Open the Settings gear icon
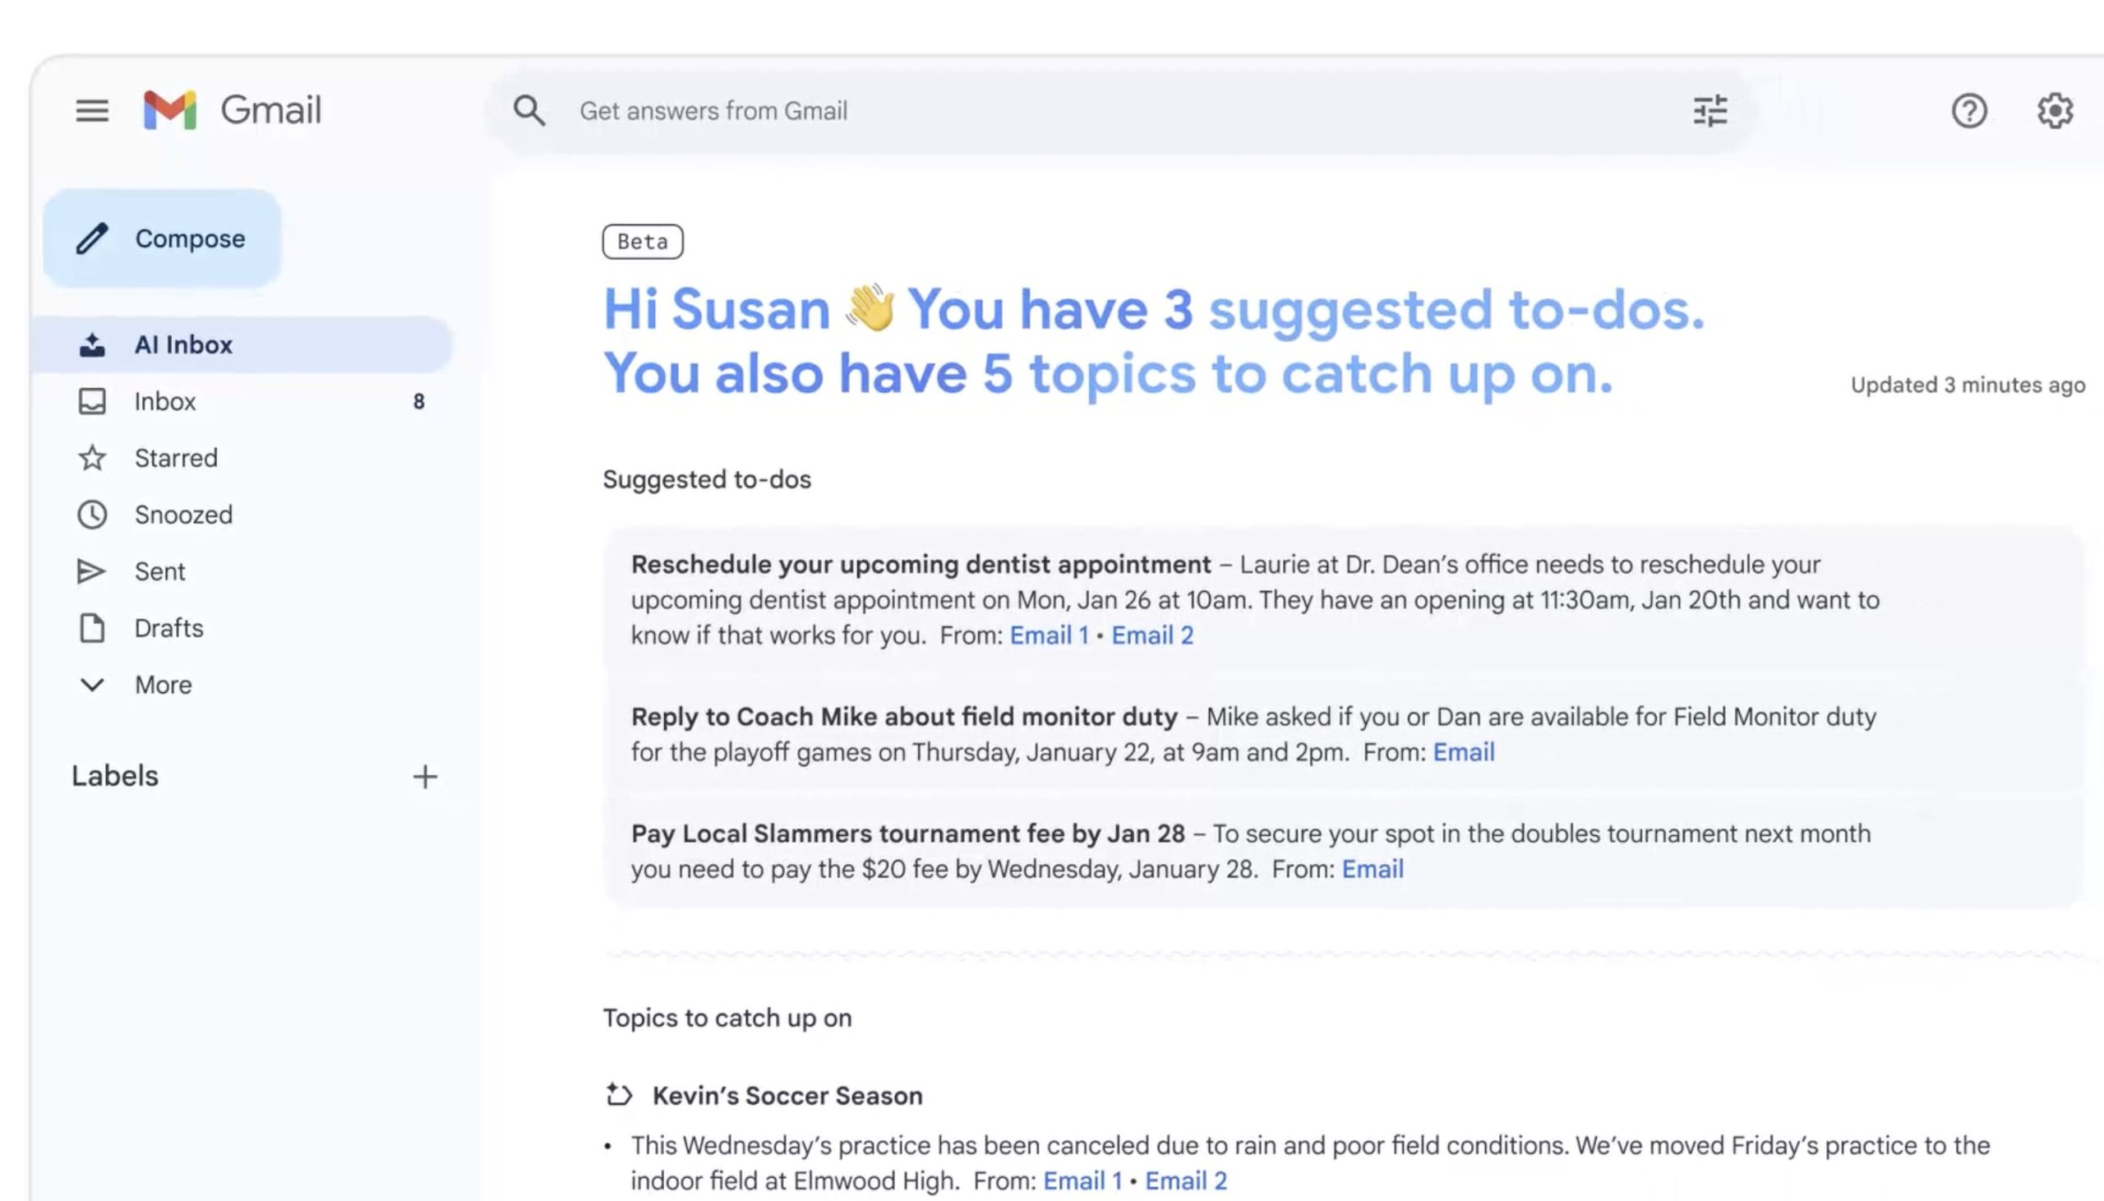This screenshot has width=2104, height=1201. (2055, 110)
